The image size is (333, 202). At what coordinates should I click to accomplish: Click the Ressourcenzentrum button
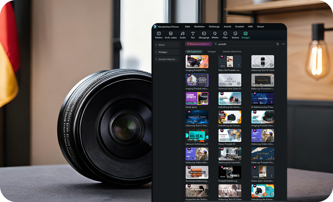[x=199, y=44]
